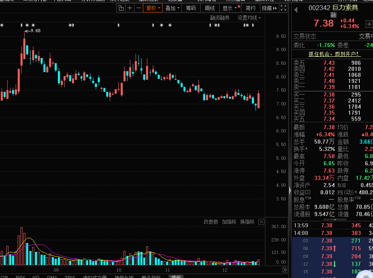Open the 显示 display menu
The image size is (373, 278).
pyautogui.click(x=230, y=8)
